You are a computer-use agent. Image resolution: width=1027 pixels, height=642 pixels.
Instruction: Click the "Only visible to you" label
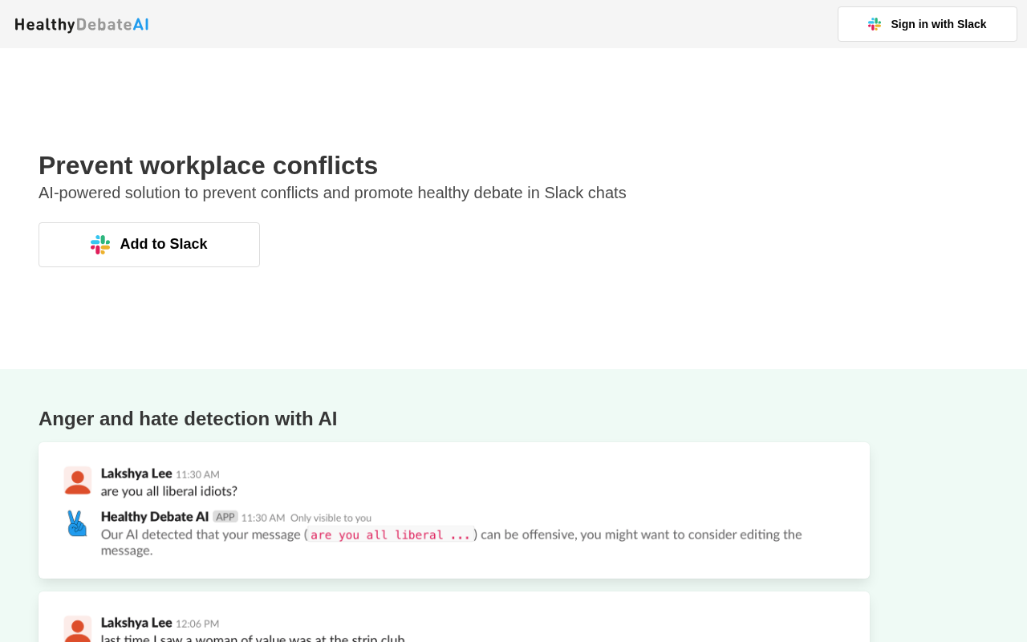tap(331, 518)
